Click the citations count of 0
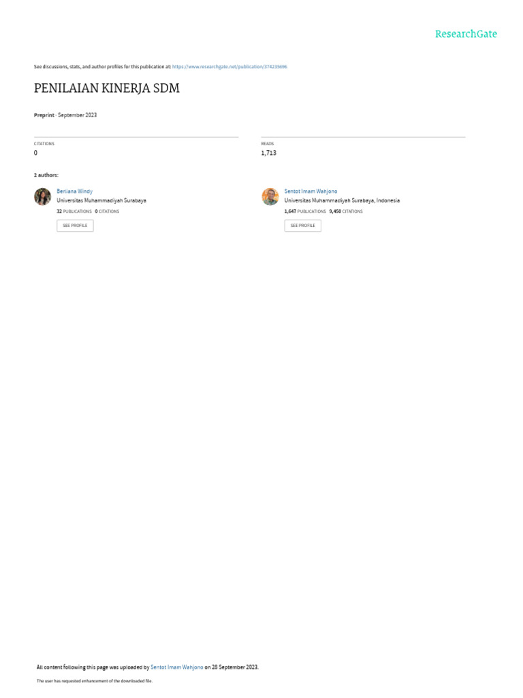Screen dimensions: 523x698 (35, 153)
